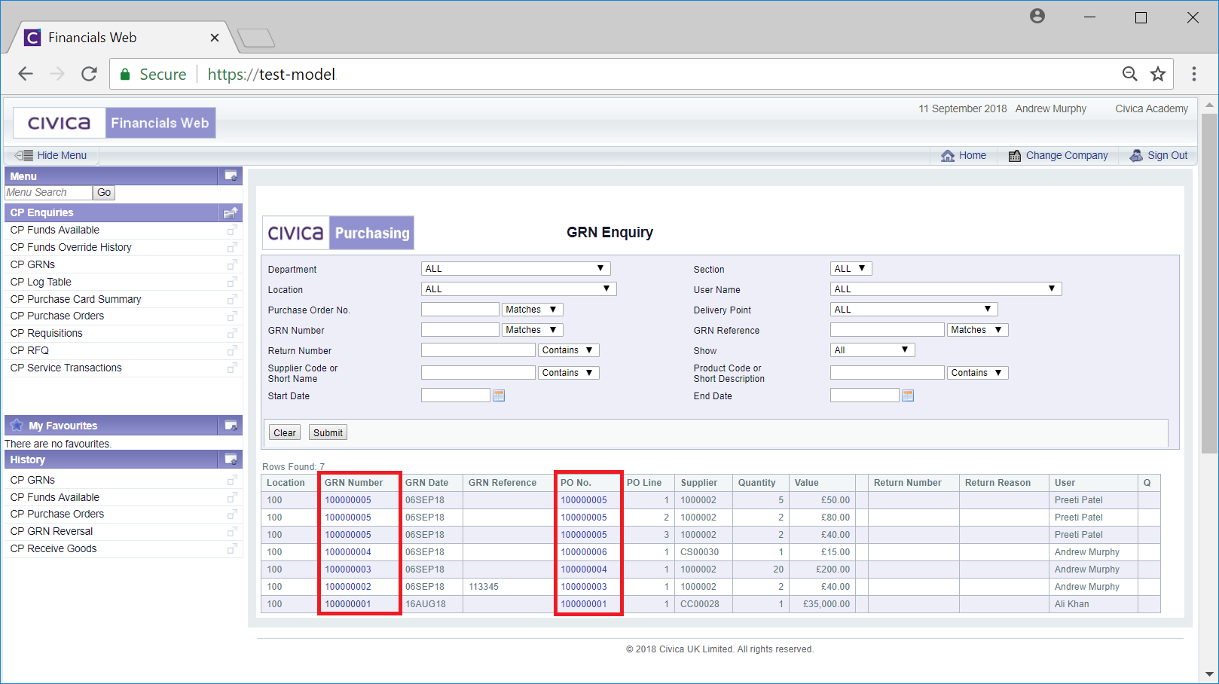Click the GRN Number input field
This screenshot has height=684, width=1219.
(x=460, y=330)
